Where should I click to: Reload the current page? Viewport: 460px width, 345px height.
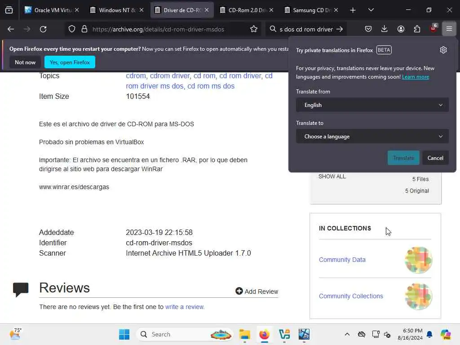point(43,29)
